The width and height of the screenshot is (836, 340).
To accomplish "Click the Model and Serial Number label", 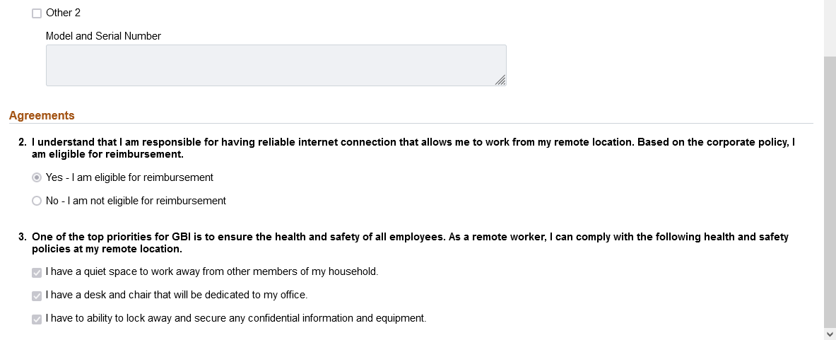I will (x=103, y=36).
